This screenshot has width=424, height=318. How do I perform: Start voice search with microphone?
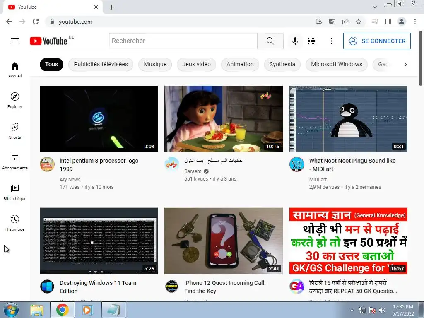(295, 41)
